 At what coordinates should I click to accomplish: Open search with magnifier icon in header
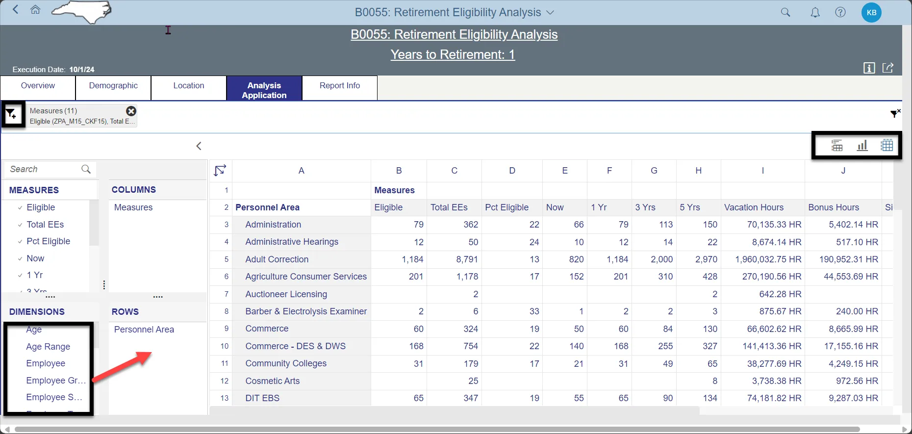pyautogui.click(x=785, y=13)
